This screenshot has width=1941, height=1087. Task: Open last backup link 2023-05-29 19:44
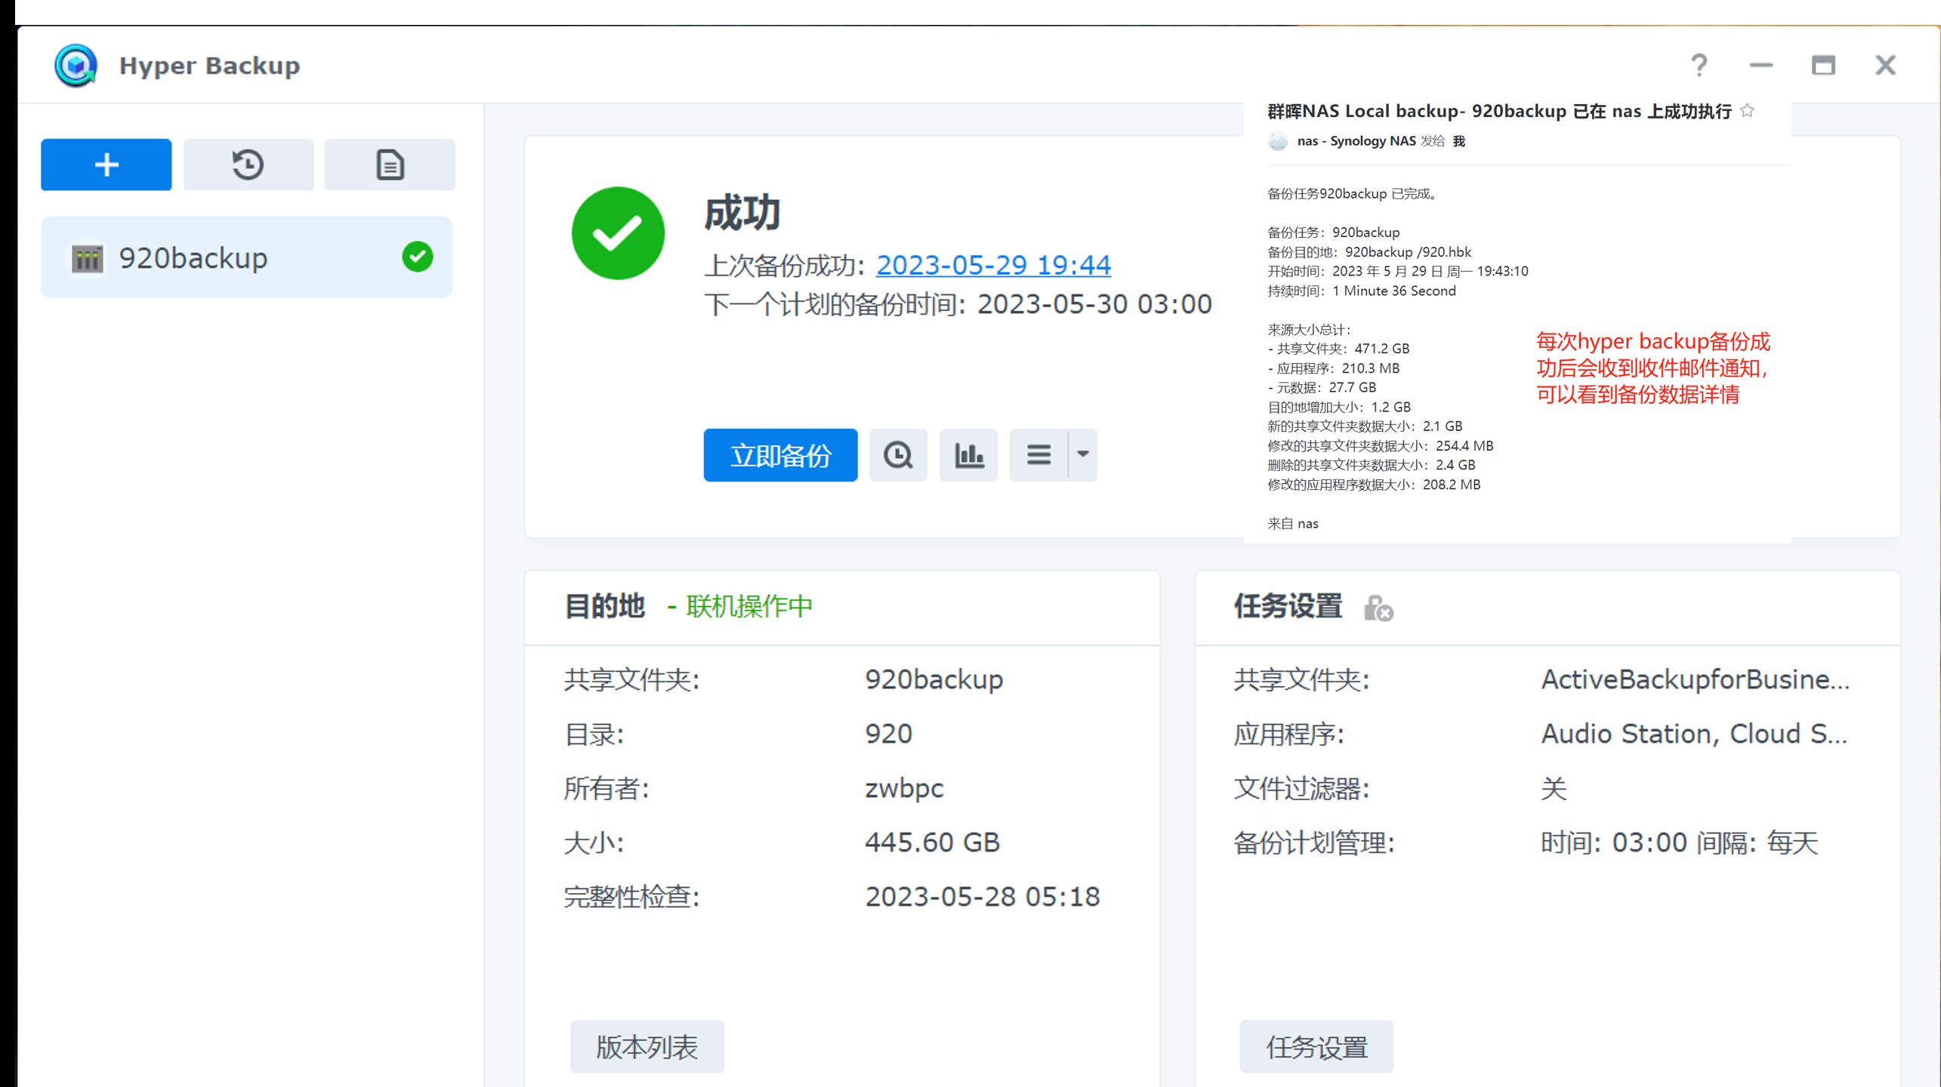pos(993,265)
